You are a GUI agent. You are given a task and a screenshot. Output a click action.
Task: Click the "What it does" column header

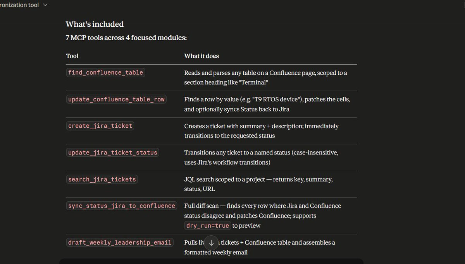(201, 56)
